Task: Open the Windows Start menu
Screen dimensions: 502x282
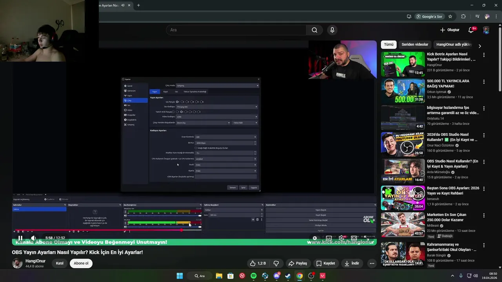Action: [x=180, y=276]
